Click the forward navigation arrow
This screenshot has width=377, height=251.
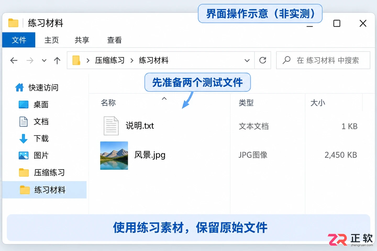(x=30, y=61)
